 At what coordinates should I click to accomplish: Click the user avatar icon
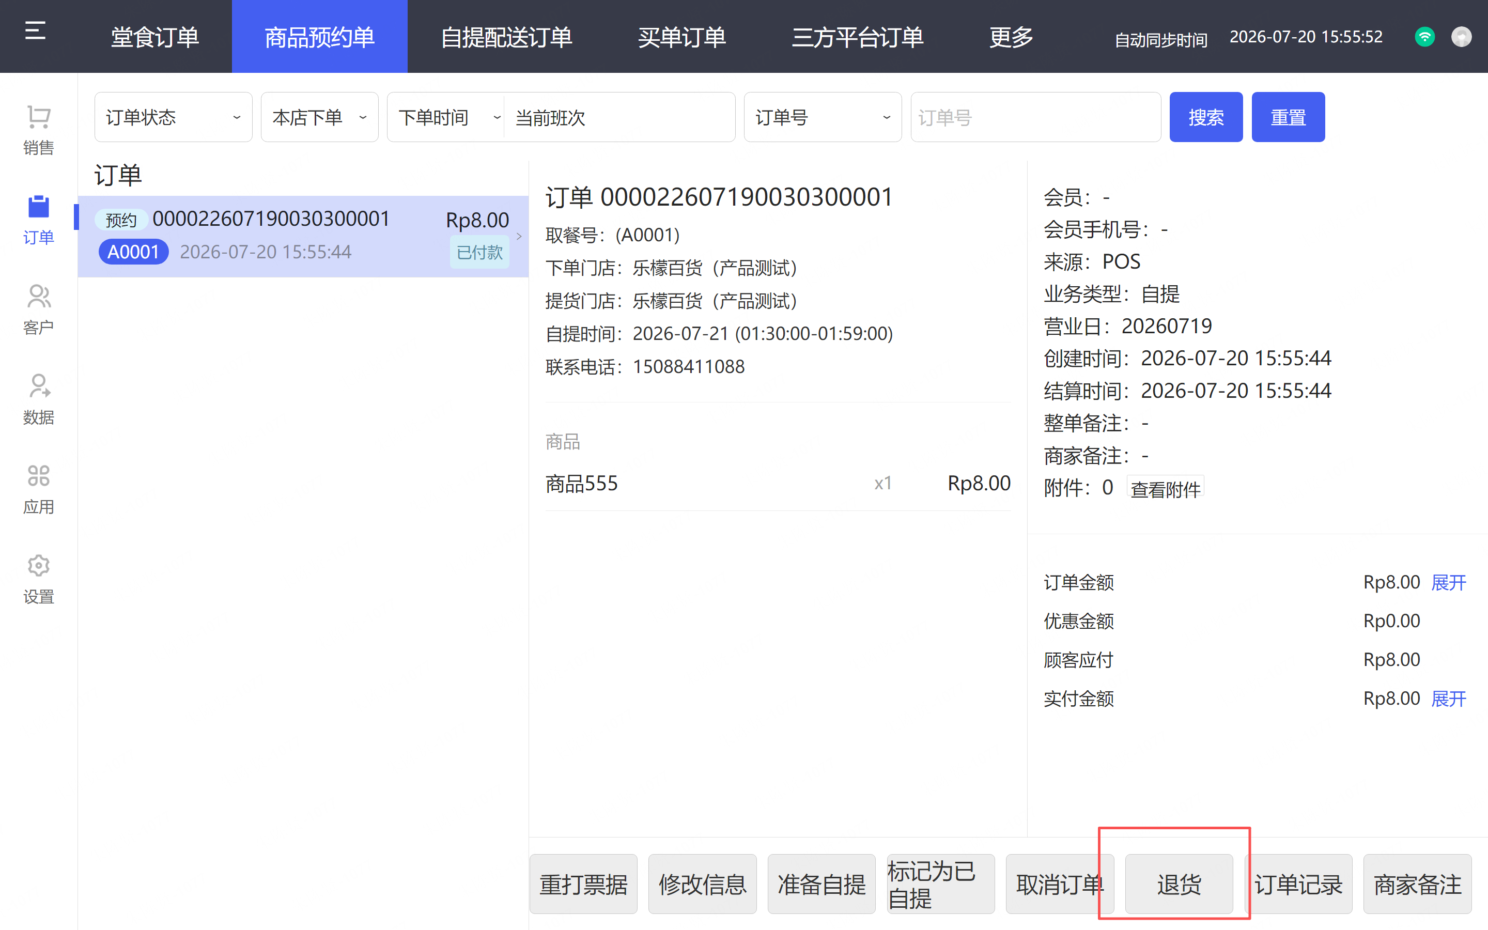(x=1462, y=37)
